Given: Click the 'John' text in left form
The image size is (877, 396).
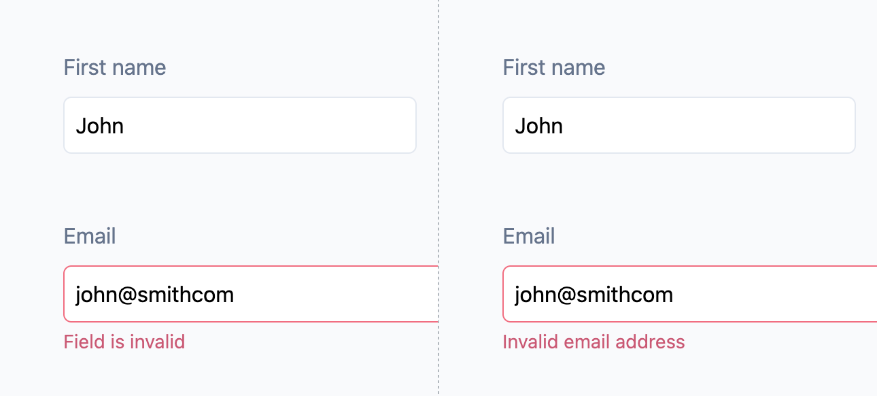Looking at the screenshot, I should pos(100,126).
